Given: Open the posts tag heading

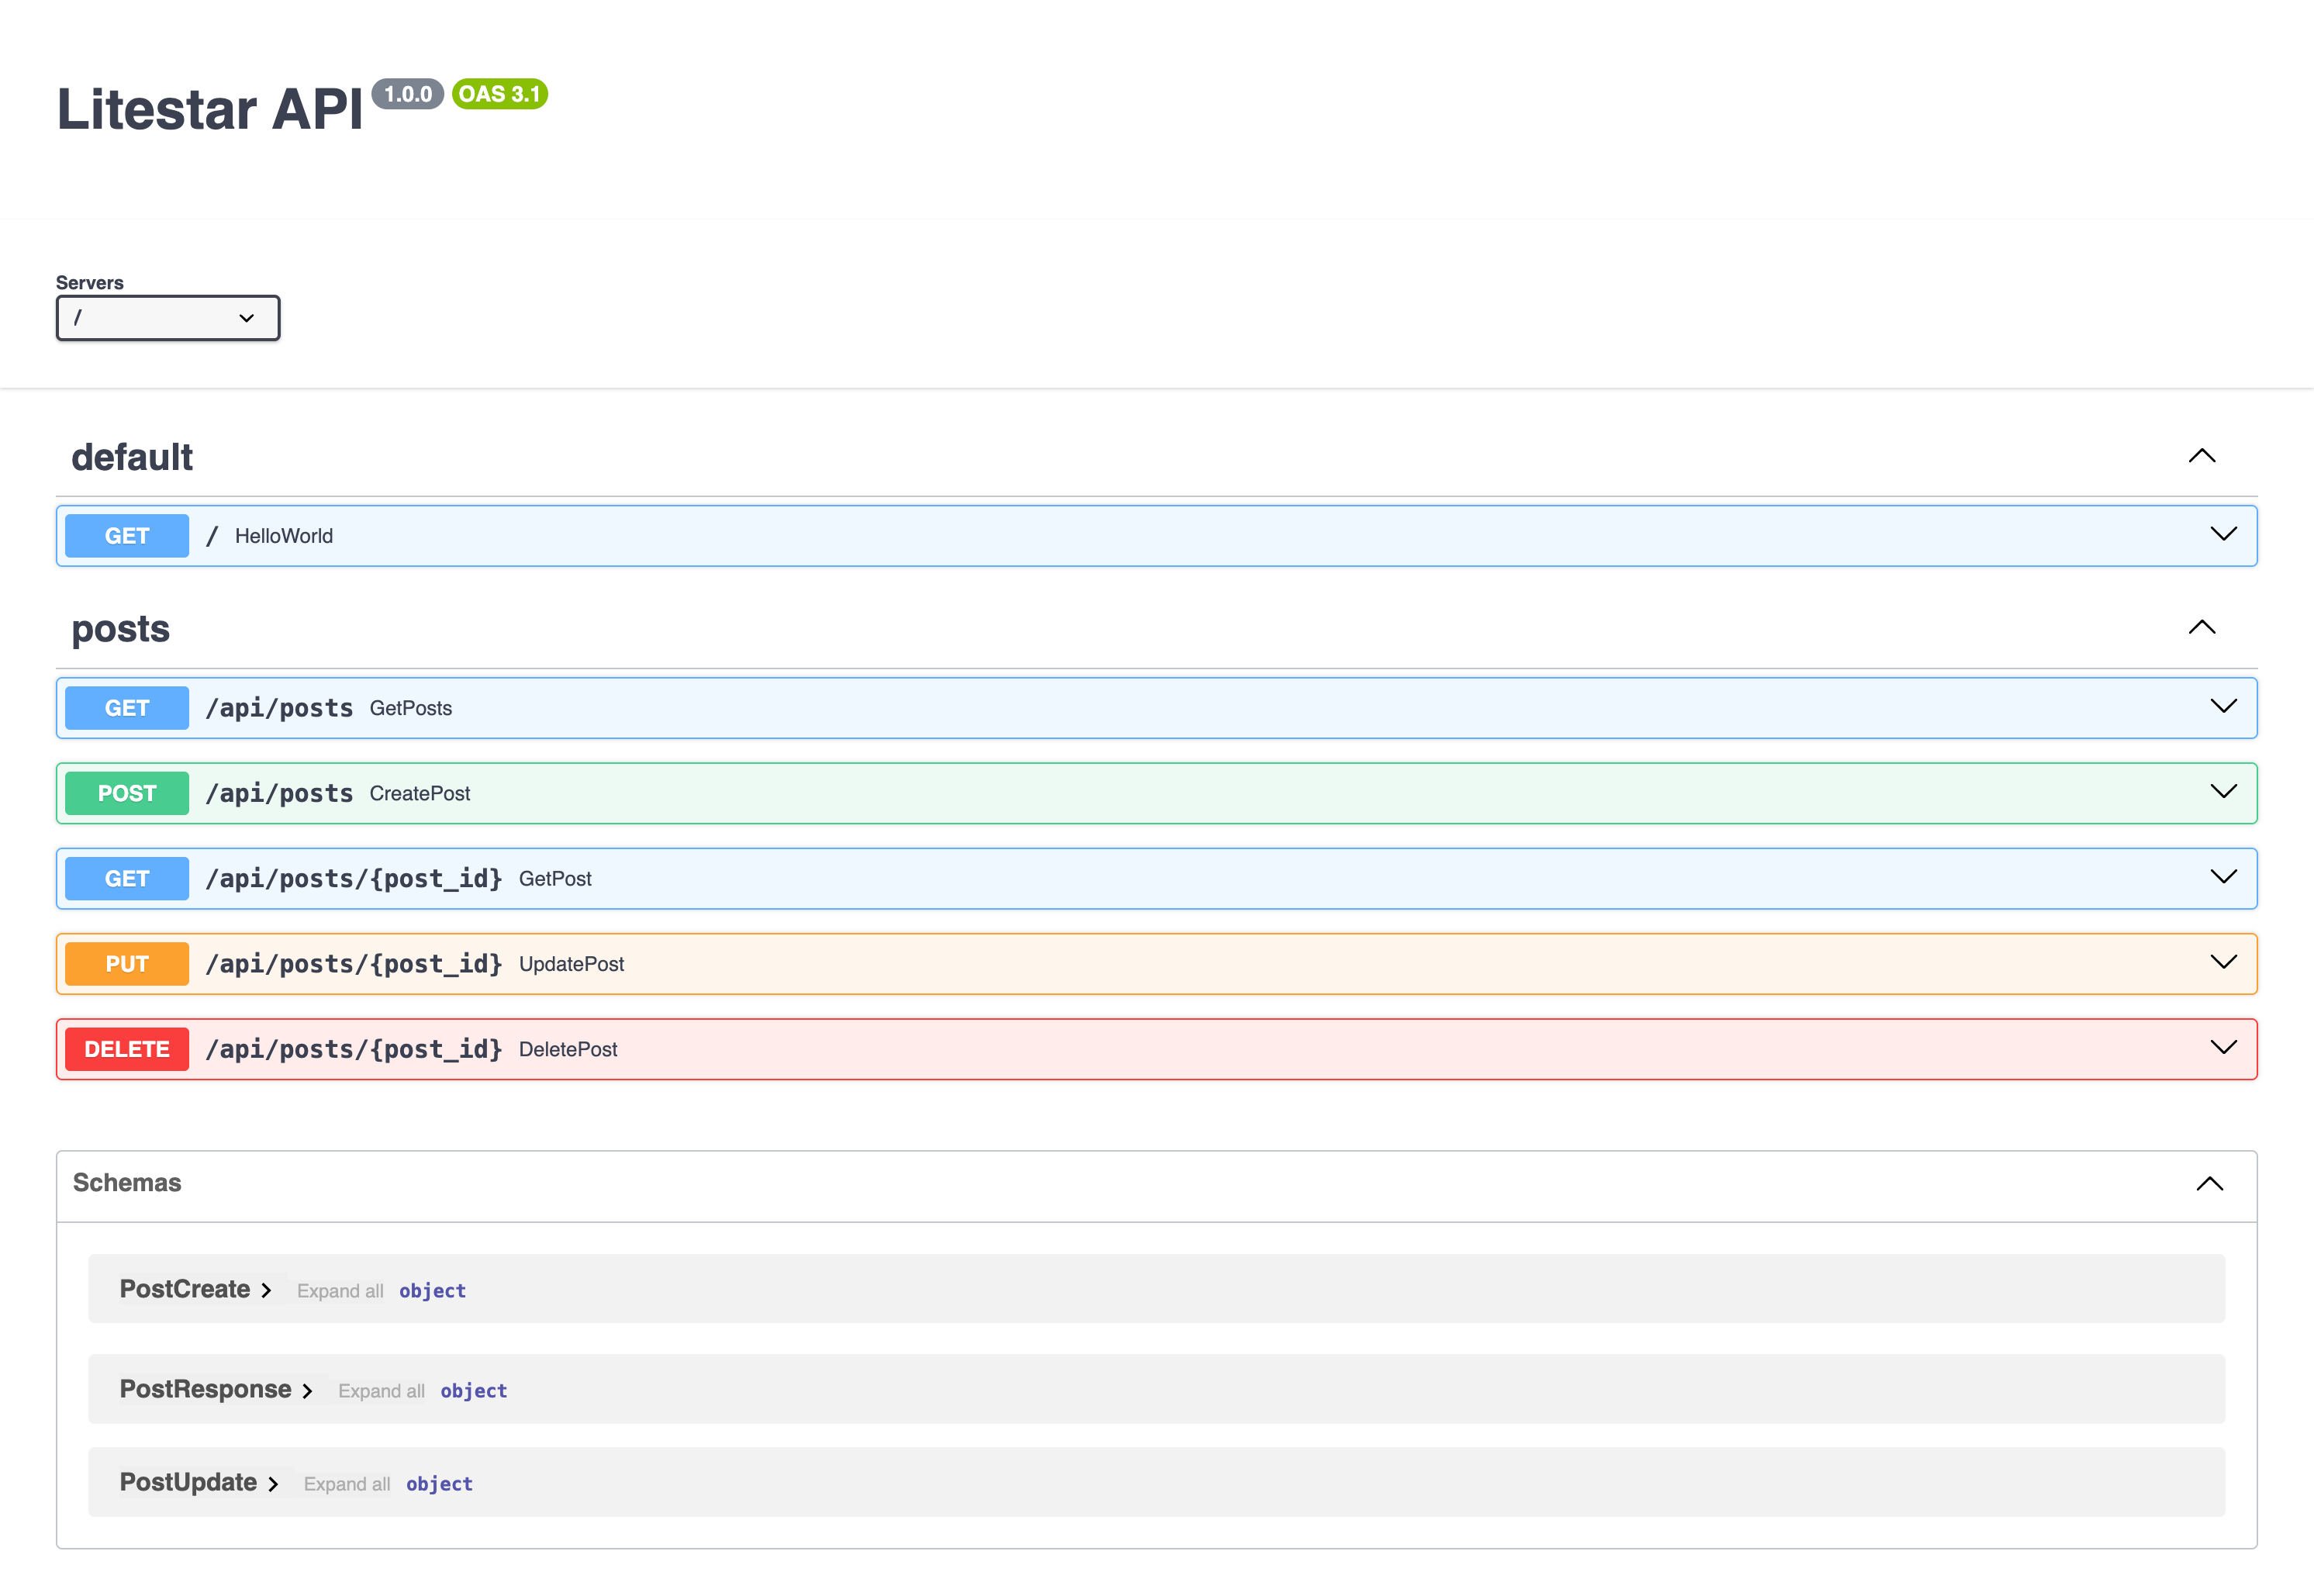Looking at the screenshot, I should [121, 629].
